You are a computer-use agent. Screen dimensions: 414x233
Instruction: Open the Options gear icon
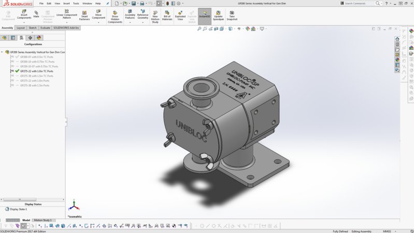tap(179, 4)
